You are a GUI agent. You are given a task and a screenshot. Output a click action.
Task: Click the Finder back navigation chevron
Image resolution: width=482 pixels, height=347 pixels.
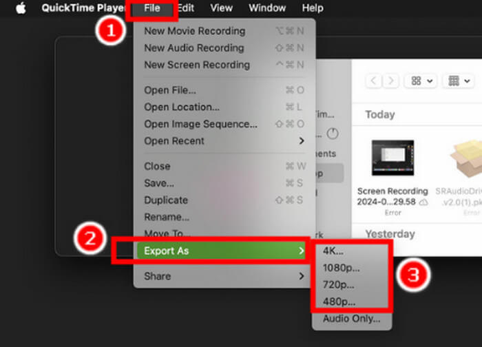tap(374, 81)
